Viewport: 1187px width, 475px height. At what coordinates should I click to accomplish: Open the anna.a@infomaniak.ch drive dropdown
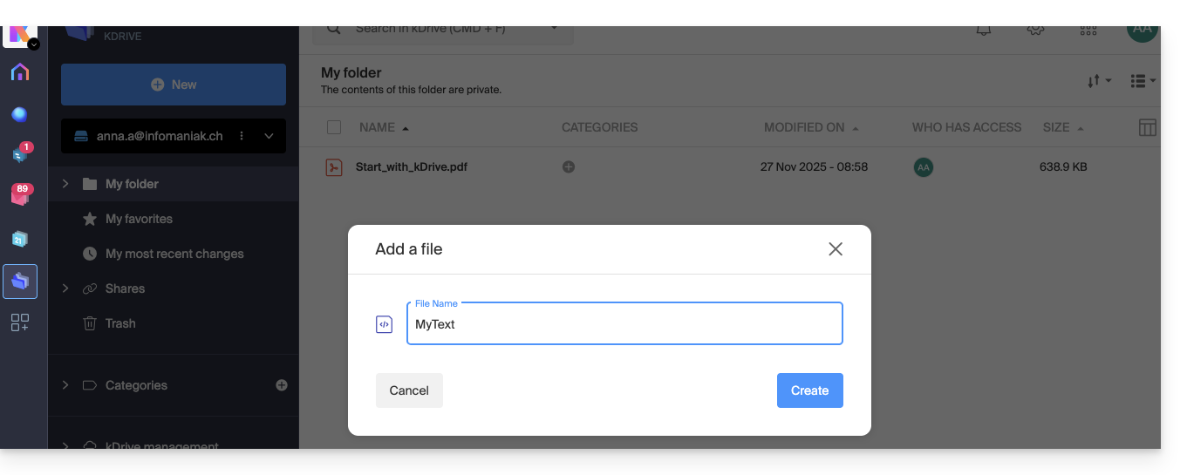pyautogui.click(x=269, y=136)
